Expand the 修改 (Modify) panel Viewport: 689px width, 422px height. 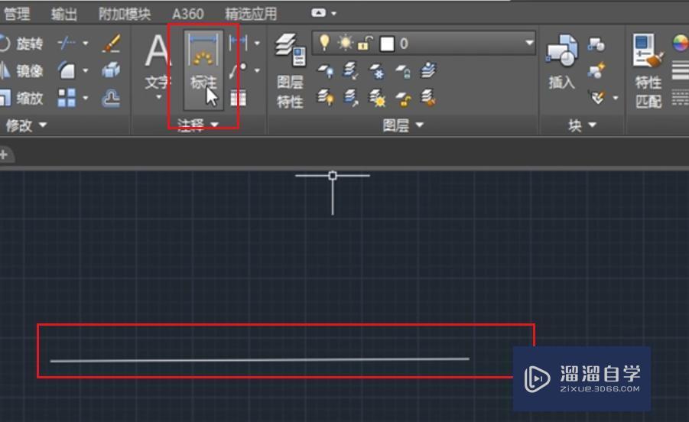click(25, 125)
